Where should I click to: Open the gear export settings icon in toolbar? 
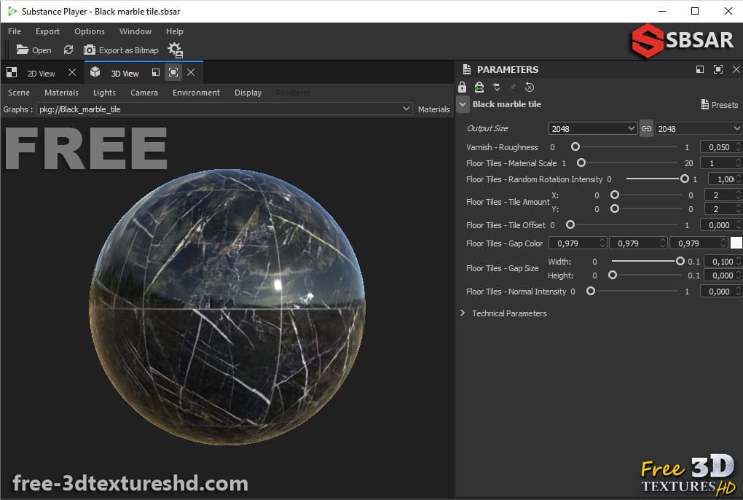pos(175,50)
